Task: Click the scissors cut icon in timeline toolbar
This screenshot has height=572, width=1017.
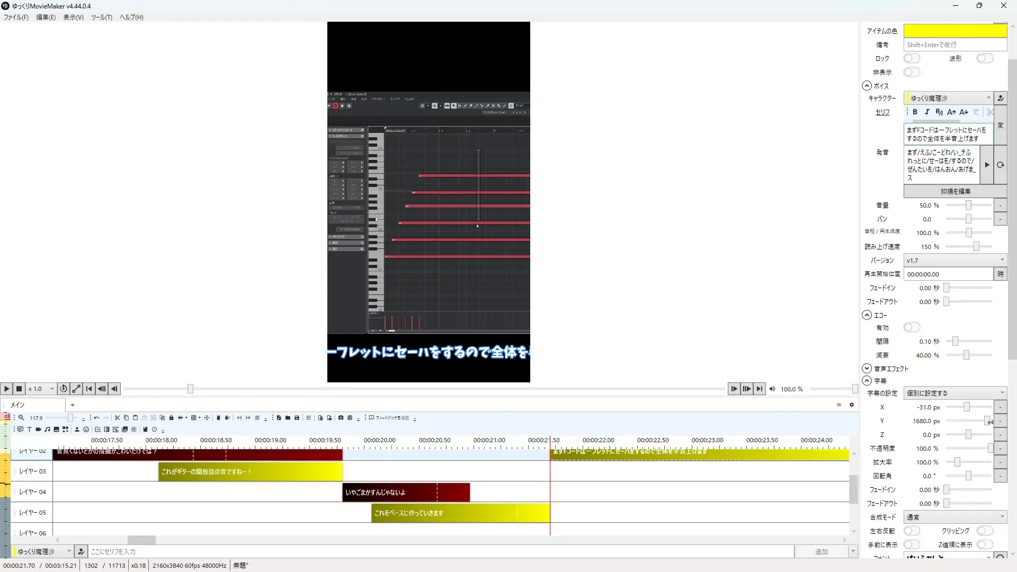Action: (117, 418)
